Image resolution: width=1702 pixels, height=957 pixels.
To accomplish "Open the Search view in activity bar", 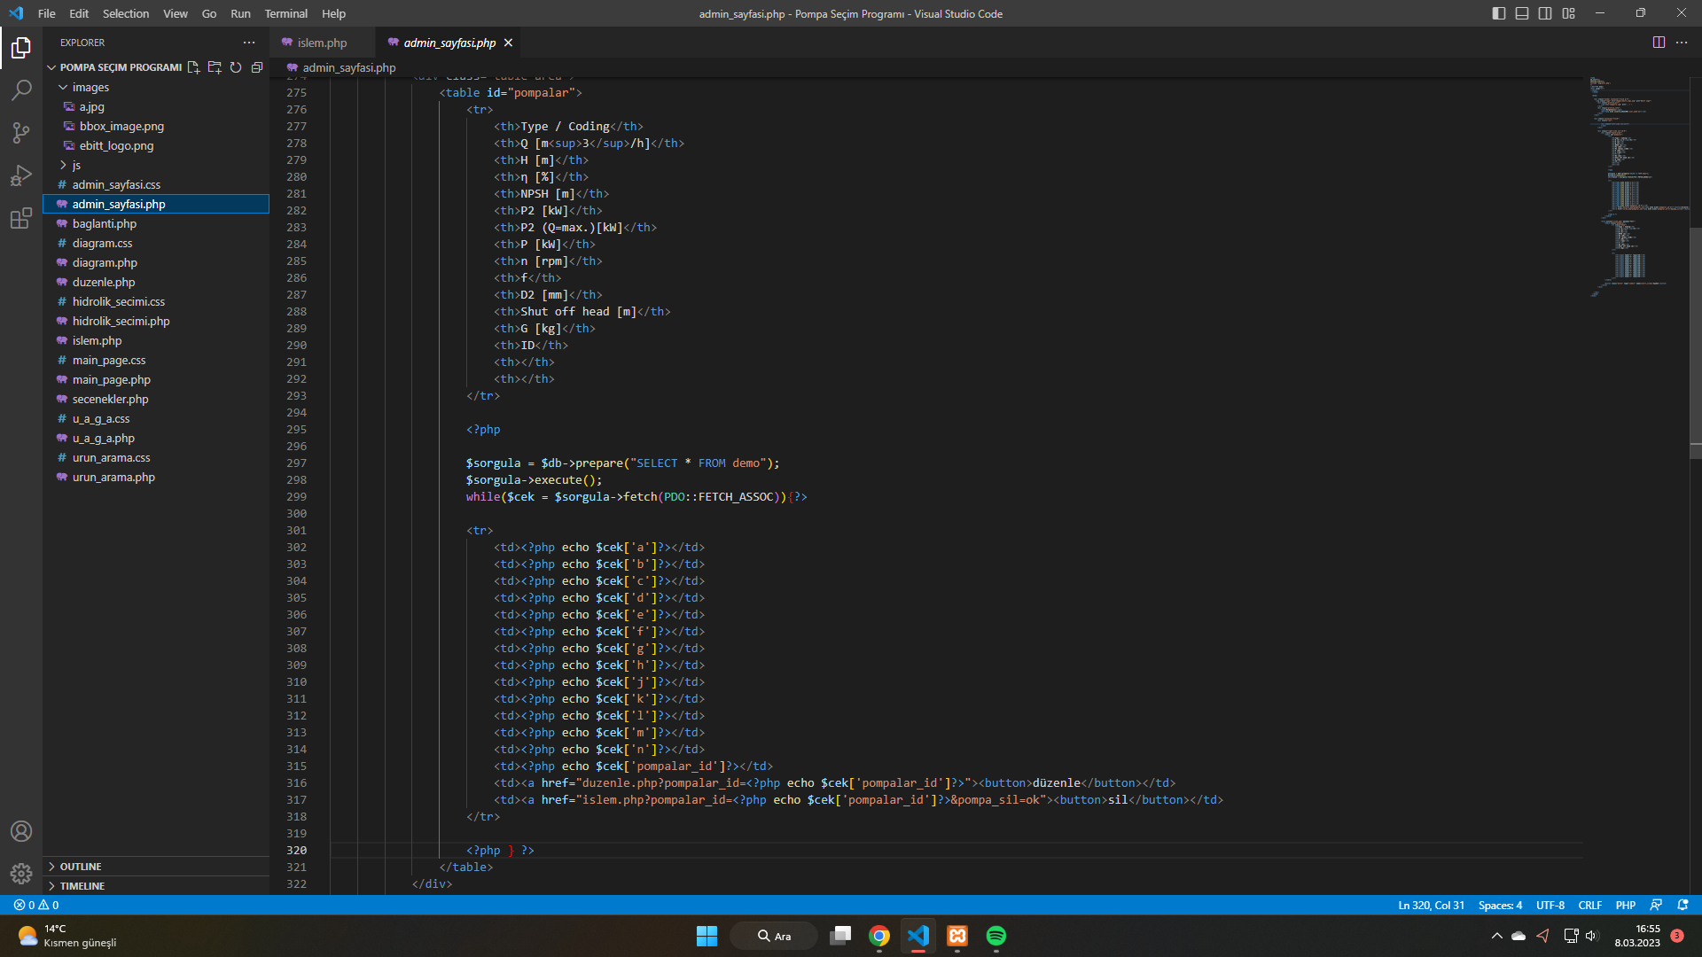I will pos(21,89).
